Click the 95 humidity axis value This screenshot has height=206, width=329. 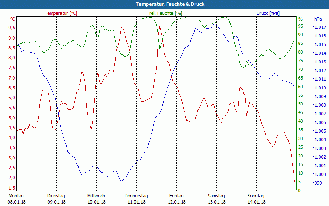[301, 26]
